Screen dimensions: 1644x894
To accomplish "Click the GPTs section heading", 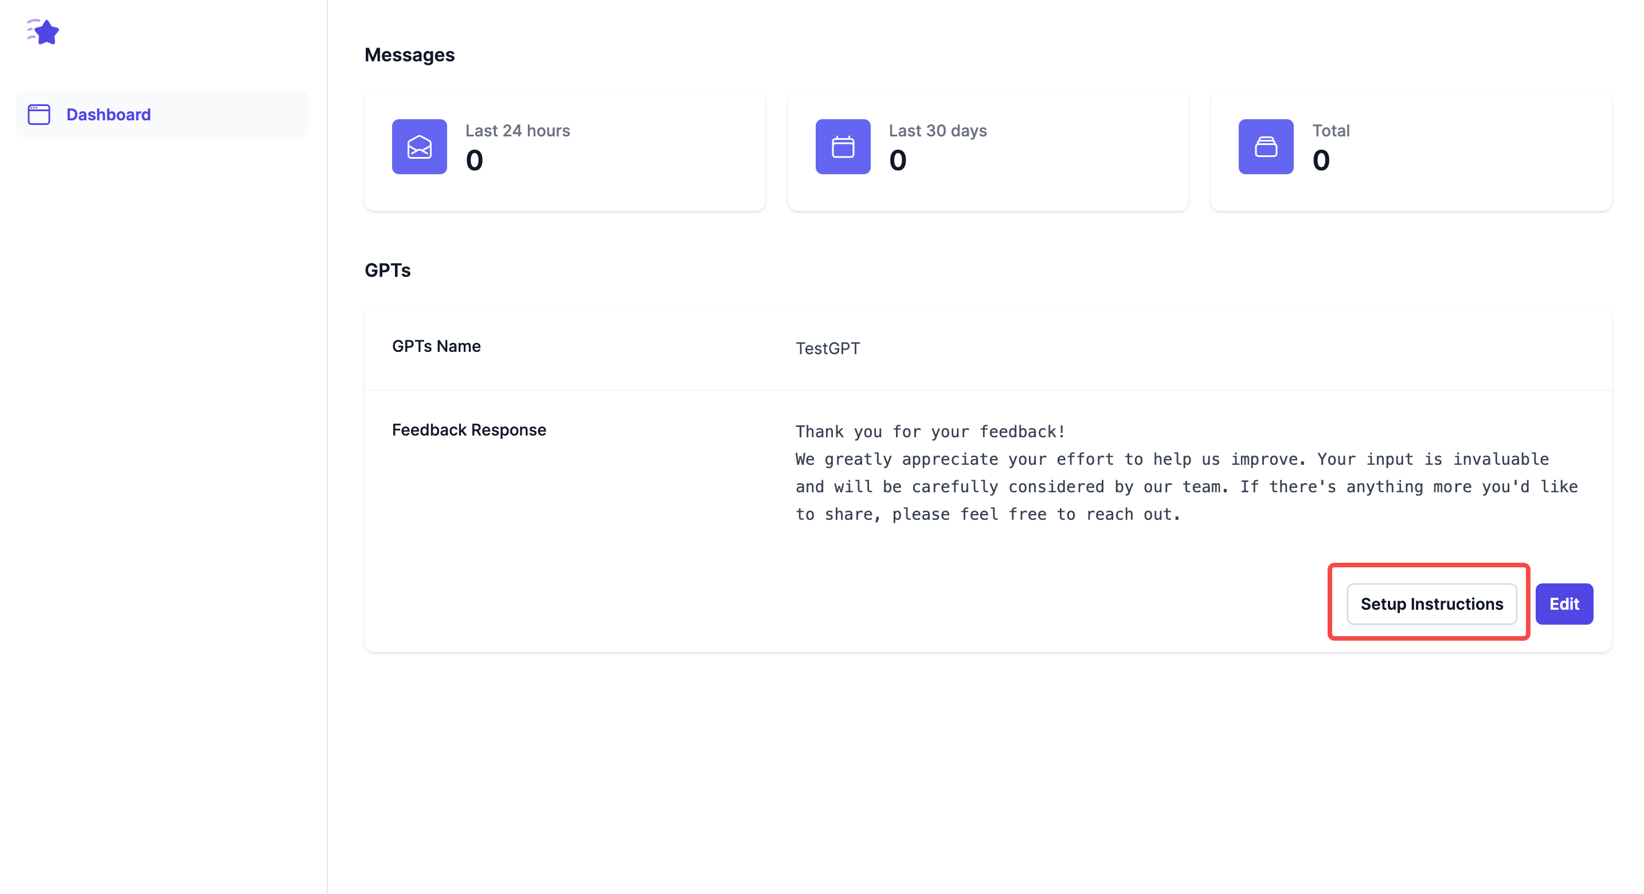I will click(387, 270).
